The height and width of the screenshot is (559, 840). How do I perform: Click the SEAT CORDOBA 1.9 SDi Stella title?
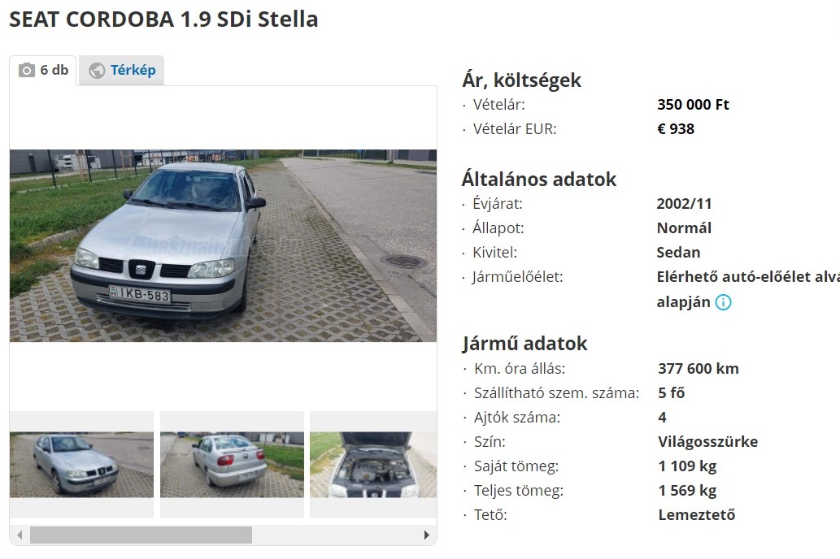pos(164,19)
